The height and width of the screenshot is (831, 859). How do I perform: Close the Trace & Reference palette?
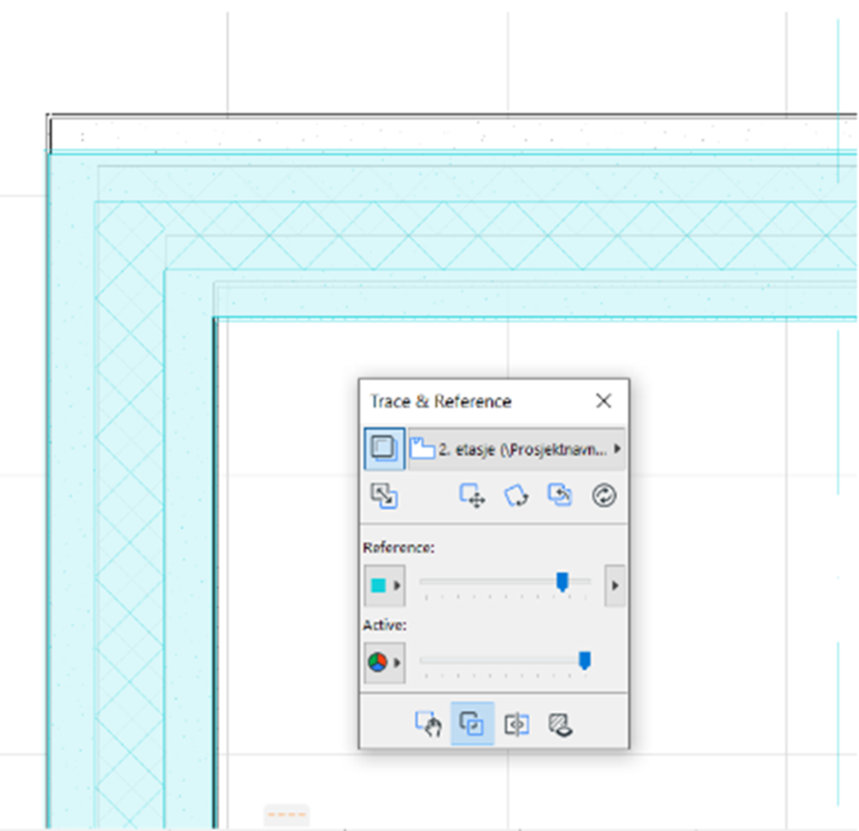click(604, 401)
